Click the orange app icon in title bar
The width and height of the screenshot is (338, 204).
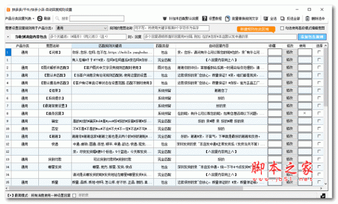[x=8, y=10]
